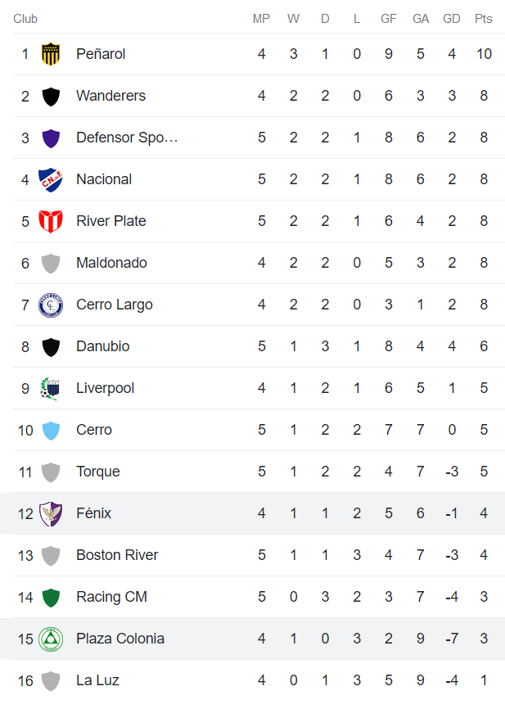Click the Peñarol club crest icon
This screenshot has width=505, height=709.
pyautogui.click(x=51, y=54)
